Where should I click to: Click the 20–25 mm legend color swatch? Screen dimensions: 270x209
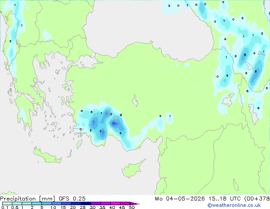76,203
